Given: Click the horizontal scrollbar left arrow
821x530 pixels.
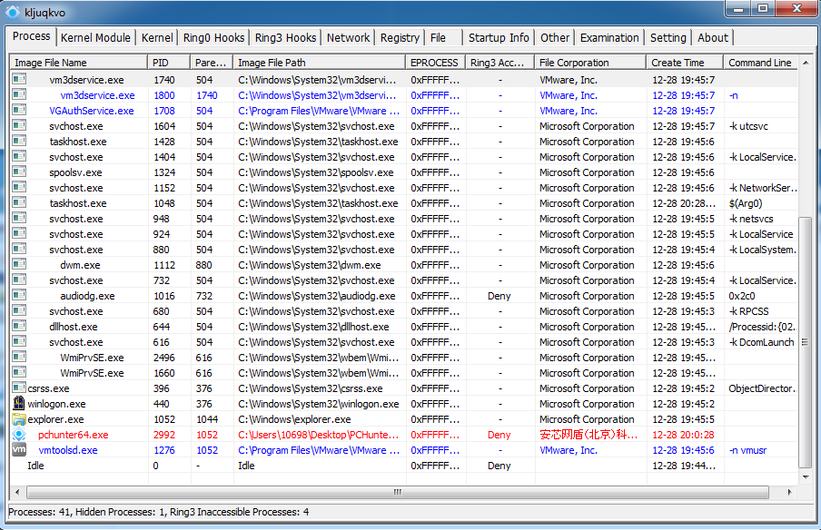Looking at the screenshot, I should tap(17, 492).
